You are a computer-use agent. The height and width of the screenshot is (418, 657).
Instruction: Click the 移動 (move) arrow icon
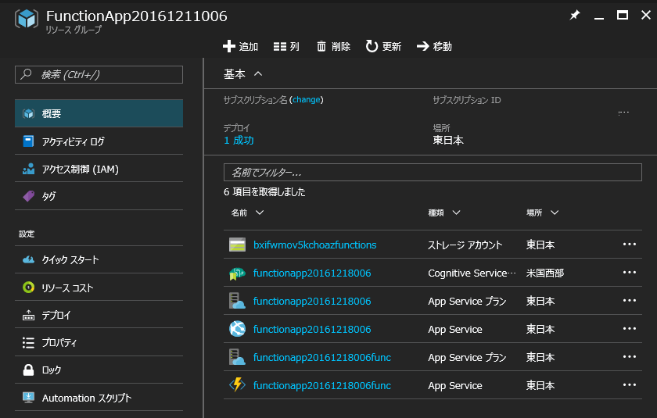(423, 46)
